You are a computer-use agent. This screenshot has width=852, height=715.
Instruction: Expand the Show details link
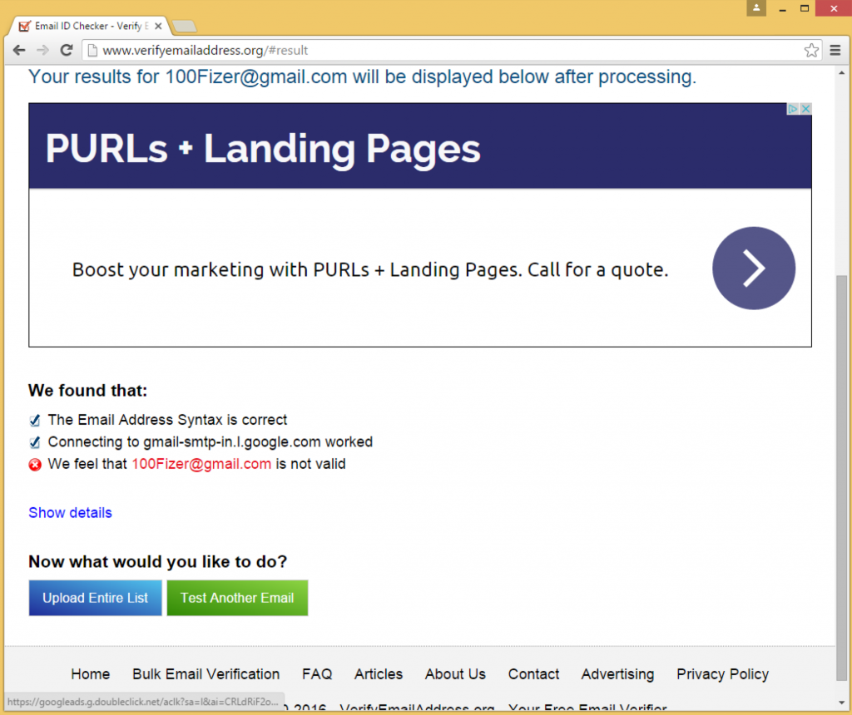[70, 513]
